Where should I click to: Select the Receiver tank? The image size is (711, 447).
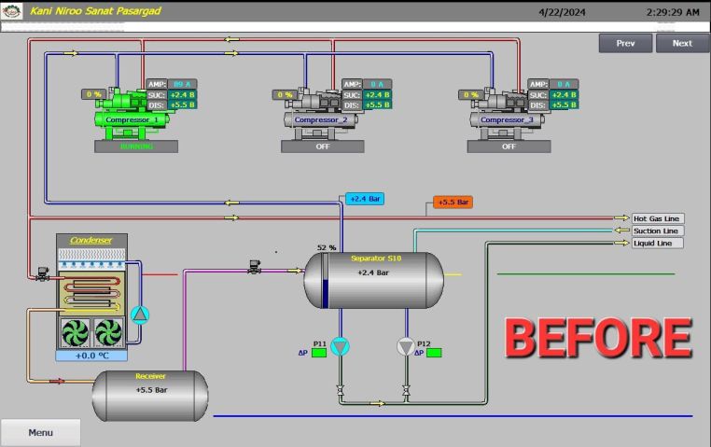click(x=149, y=395)
